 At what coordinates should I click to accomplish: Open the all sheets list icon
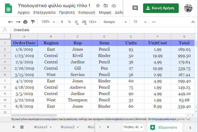[x=22, y=127]
